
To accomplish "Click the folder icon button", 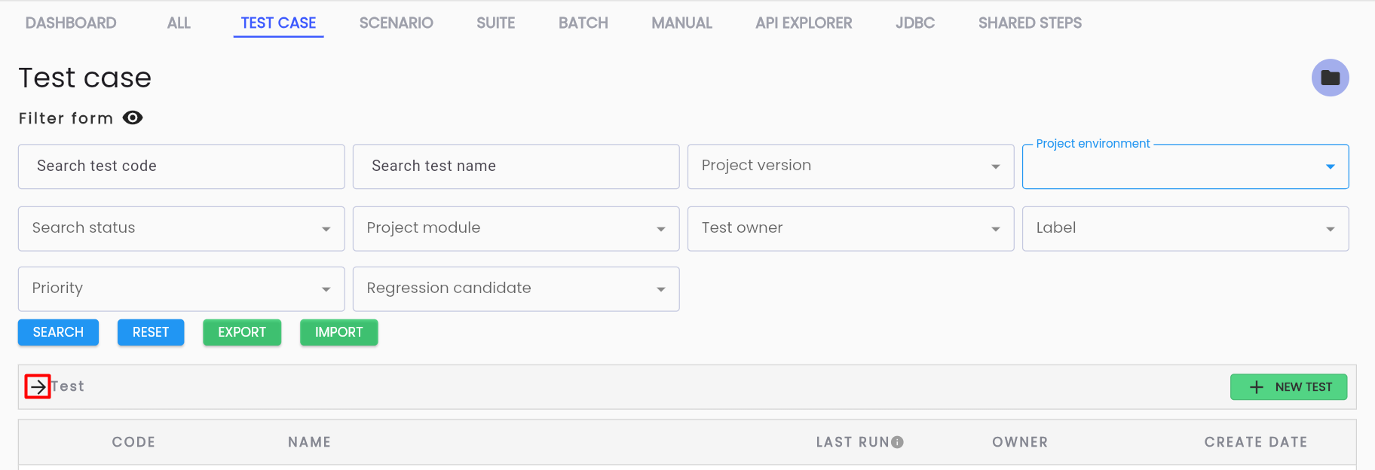I will [1330, 78].
